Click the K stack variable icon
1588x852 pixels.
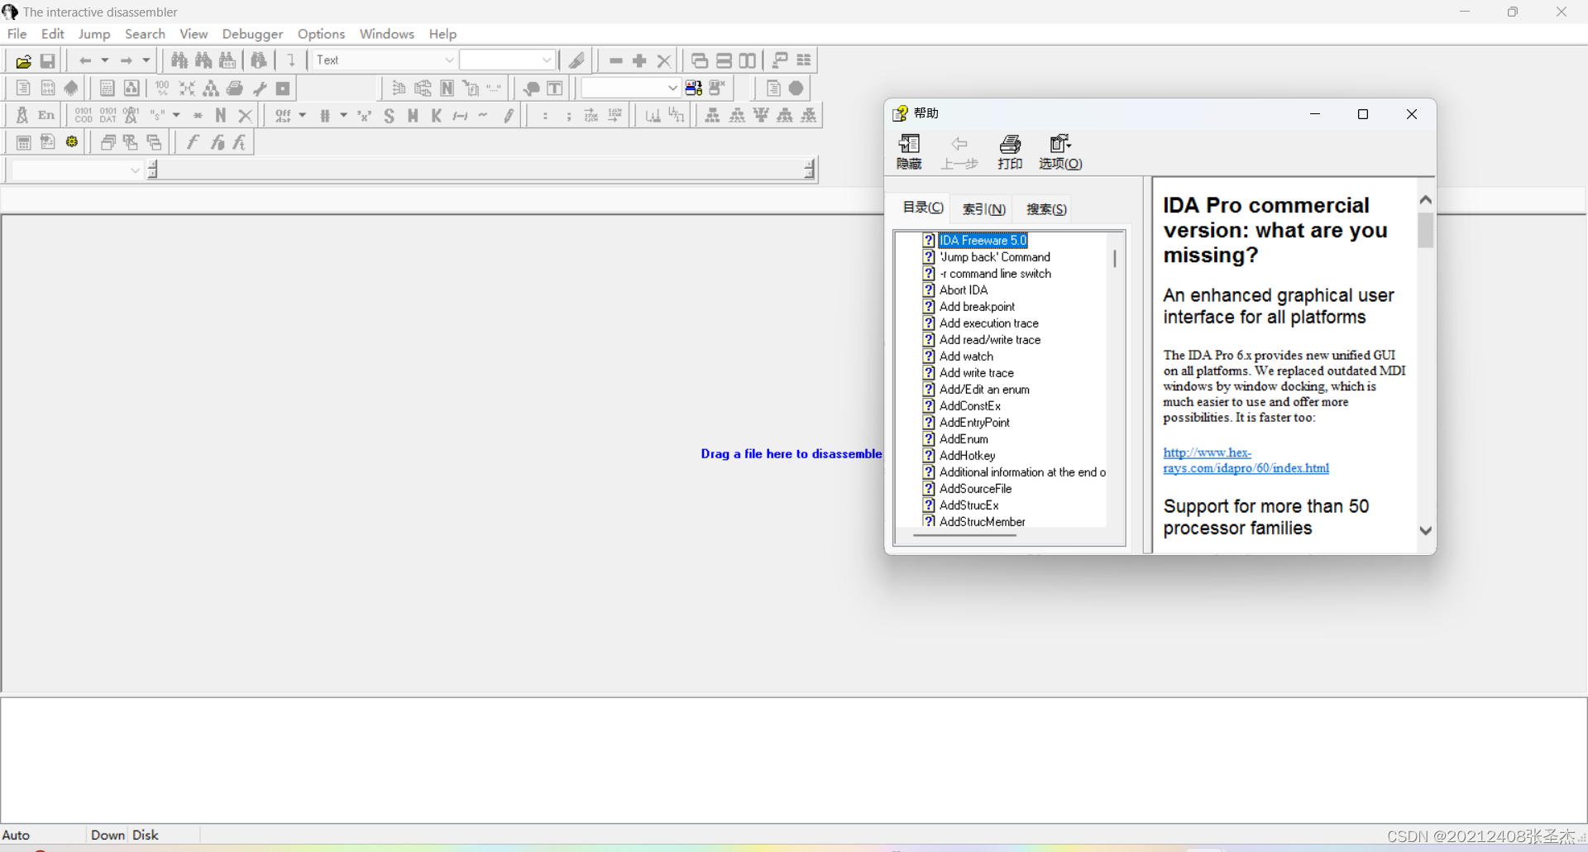tap(437, 115)
